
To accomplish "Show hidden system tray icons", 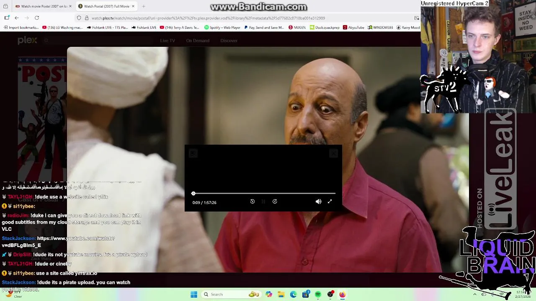I will point(474,294).
